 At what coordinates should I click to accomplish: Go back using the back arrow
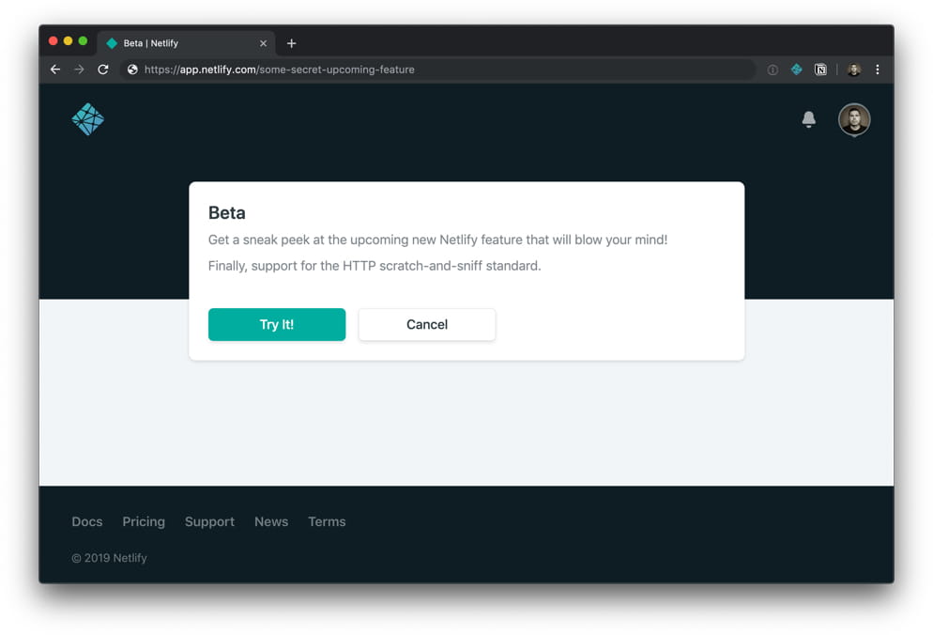[54, 69]
